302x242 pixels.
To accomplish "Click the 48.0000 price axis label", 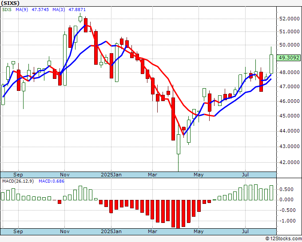I will [x=289, y=72].
